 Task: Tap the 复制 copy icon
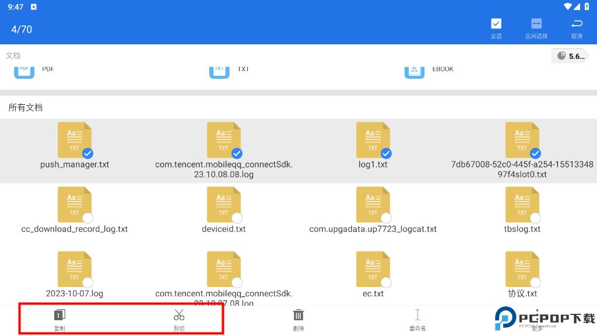59,316
